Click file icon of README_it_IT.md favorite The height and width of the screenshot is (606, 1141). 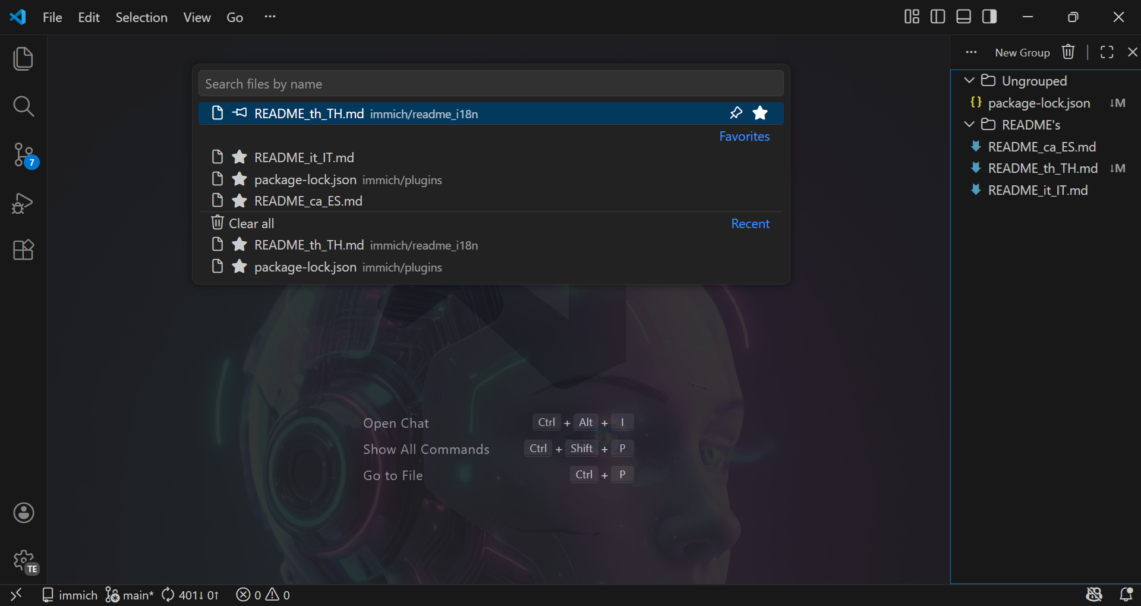tap(217, 156)
